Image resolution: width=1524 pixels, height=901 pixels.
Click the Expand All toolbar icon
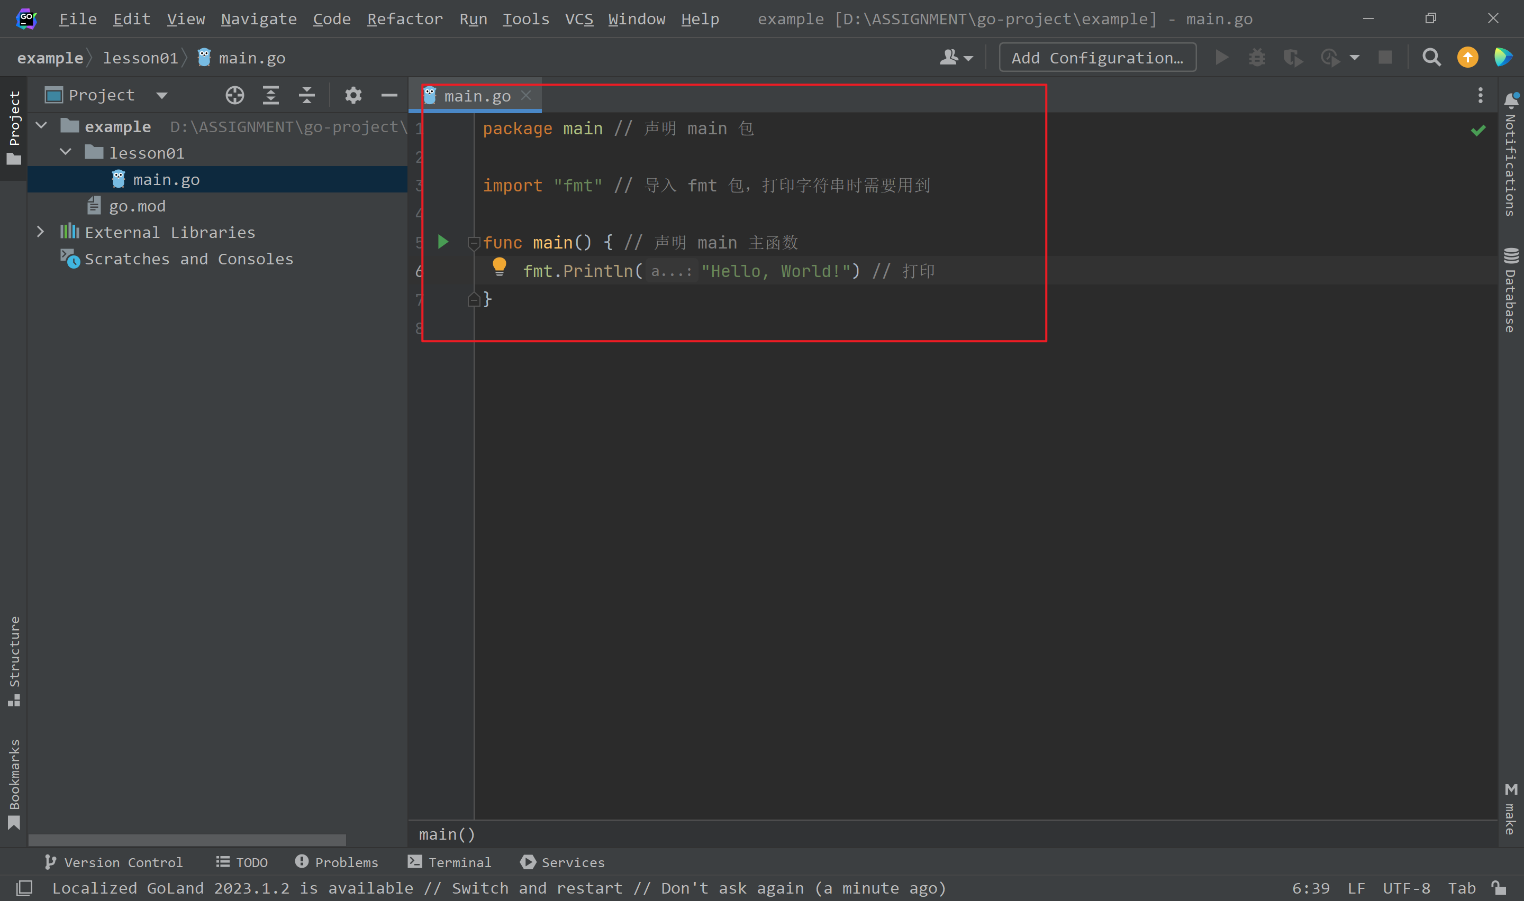(271, 95)
